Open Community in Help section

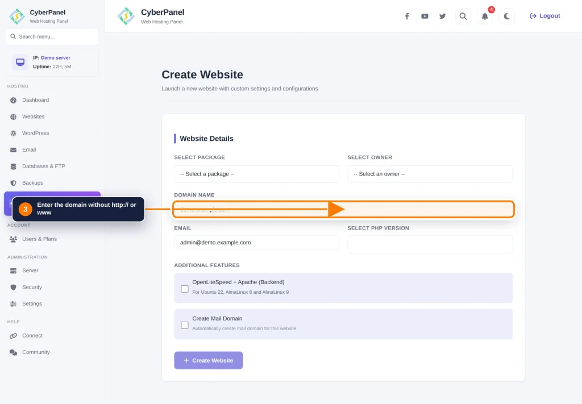pyautogui.click(x=52, y=352)
